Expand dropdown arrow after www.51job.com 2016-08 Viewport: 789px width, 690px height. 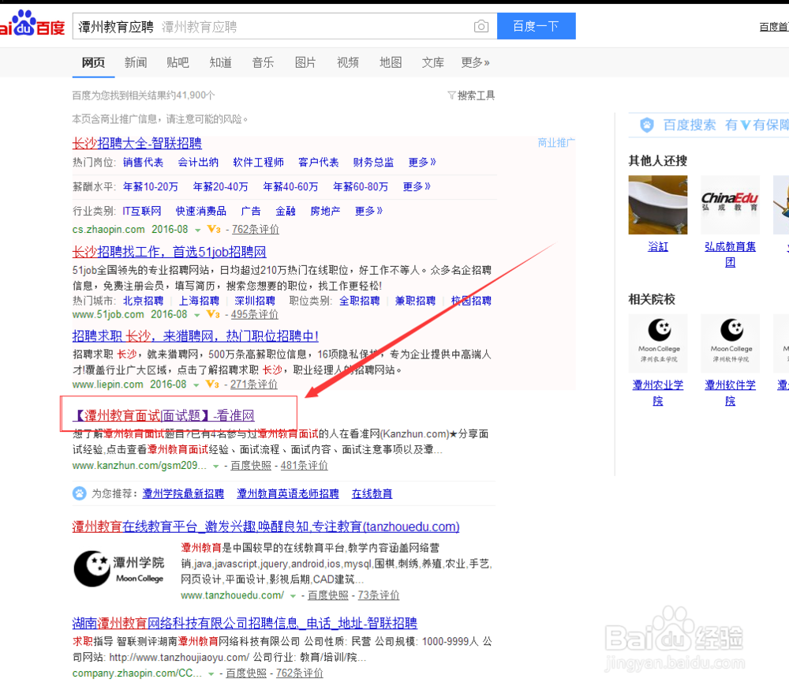(x=197, y=315)
